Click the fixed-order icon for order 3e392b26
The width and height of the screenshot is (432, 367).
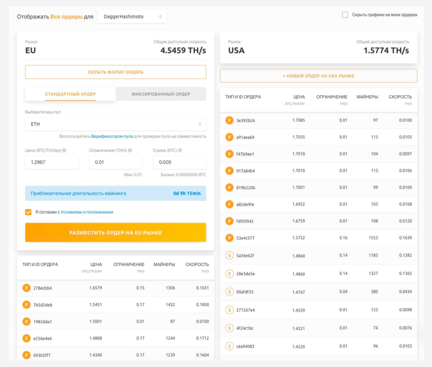tap(229, 120)
